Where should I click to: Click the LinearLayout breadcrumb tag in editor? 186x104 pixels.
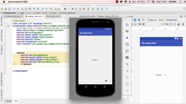[19, 21]
